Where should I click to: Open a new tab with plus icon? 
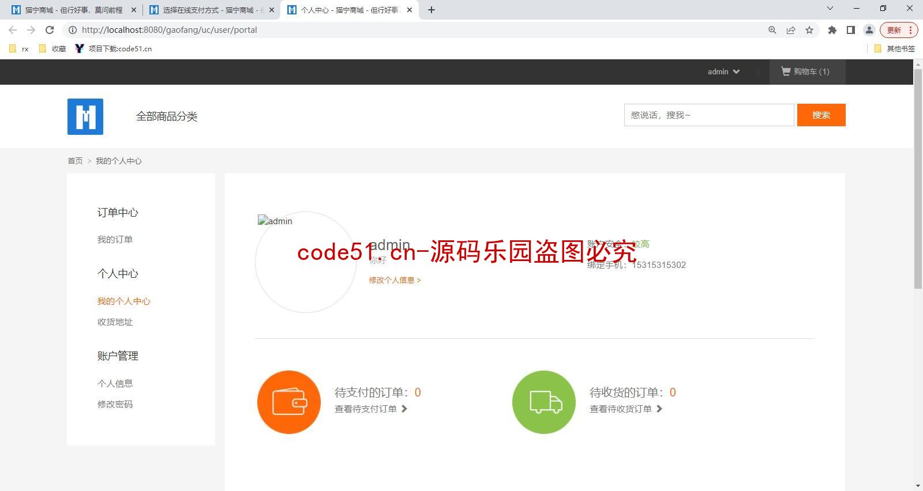pyautogui.click(x=432, y=10)
